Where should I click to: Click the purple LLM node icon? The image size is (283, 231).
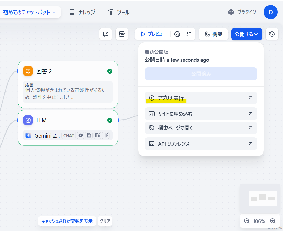[x=28, y=120]
